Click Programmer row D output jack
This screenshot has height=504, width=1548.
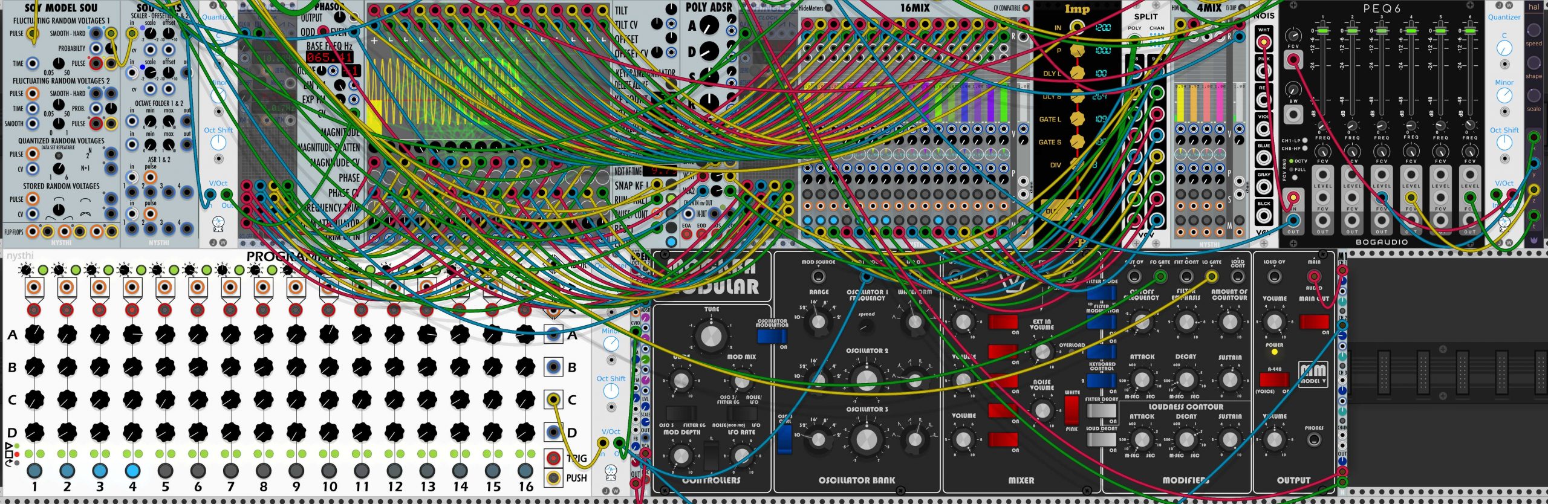click(x=553, y=432)
